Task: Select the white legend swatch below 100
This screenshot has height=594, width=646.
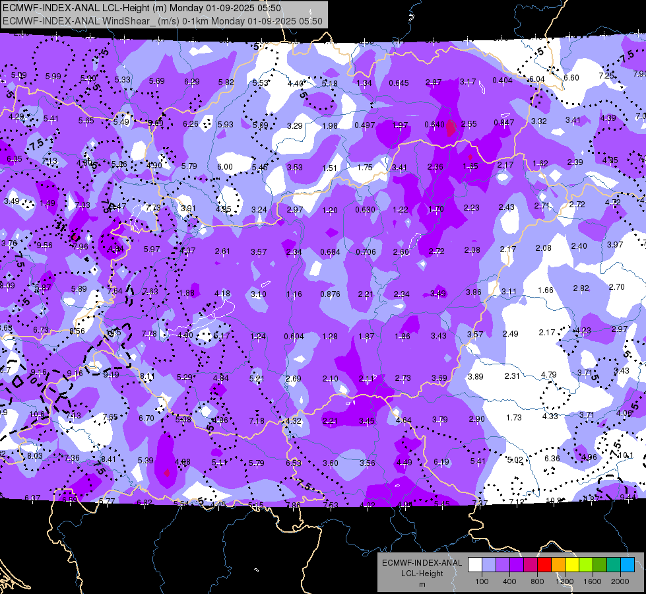Action: click(x=475, y=565)
